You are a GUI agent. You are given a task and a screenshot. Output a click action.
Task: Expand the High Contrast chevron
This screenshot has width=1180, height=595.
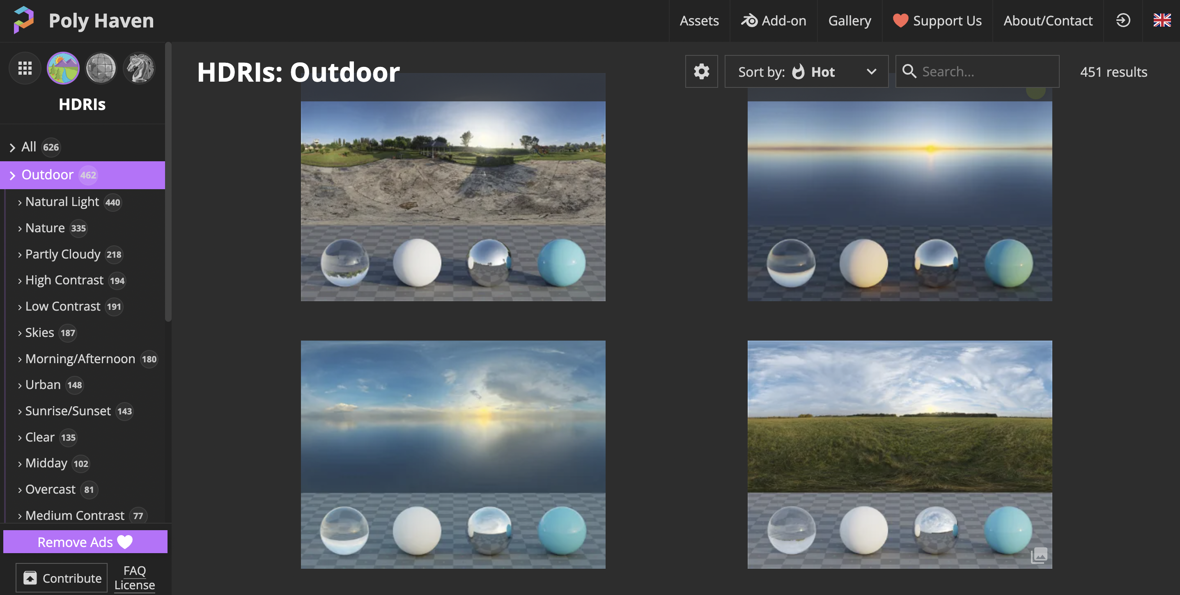click(x=20, y=281)
